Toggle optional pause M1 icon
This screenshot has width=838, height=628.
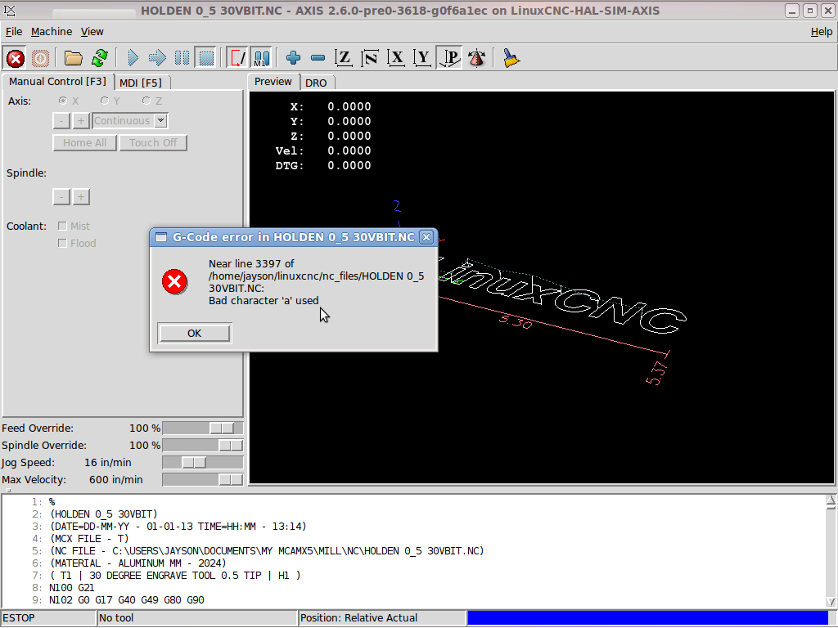[x=261, y=58]
